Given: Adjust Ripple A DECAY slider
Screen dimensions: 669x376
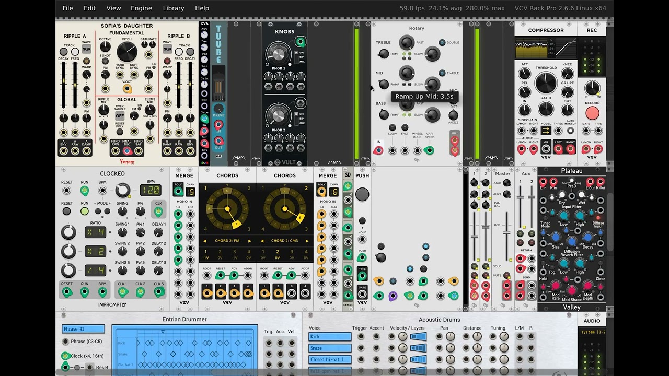Looking at the screenshot, I should point(64,85).
